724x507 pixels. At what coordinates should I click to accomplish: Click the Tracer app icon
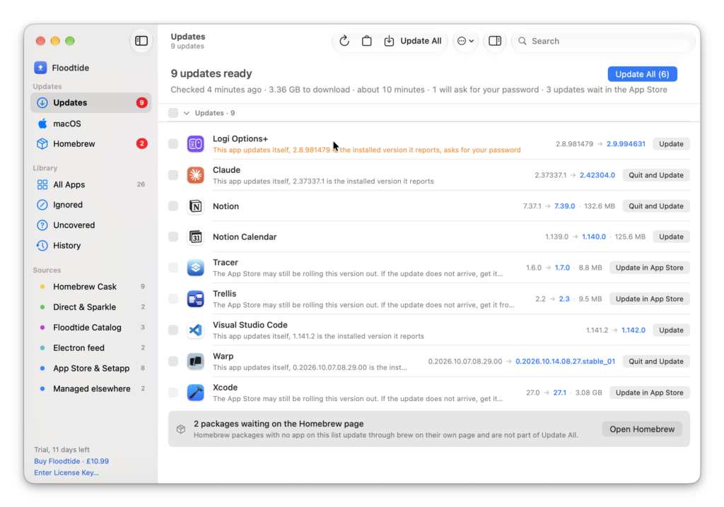[195, 268]
